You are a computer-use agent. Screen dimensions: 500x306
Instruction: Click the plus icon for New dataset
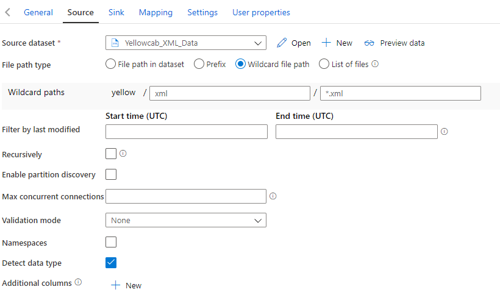click(326, 43)
